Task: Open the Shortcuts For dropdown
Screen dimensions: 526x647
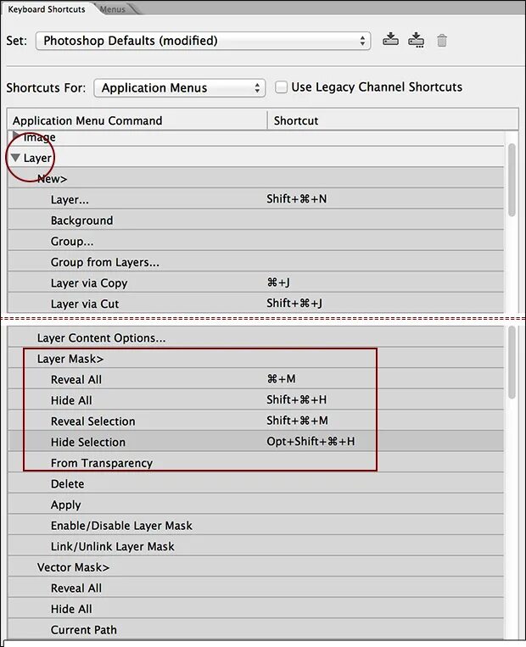Action: pos(179,88)
